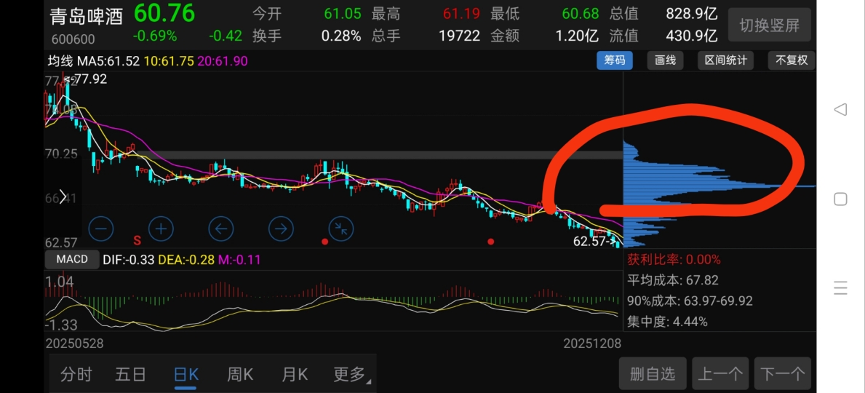
Task: Tap the M:-0.11 MACD value
Action: tap(239, 259)
